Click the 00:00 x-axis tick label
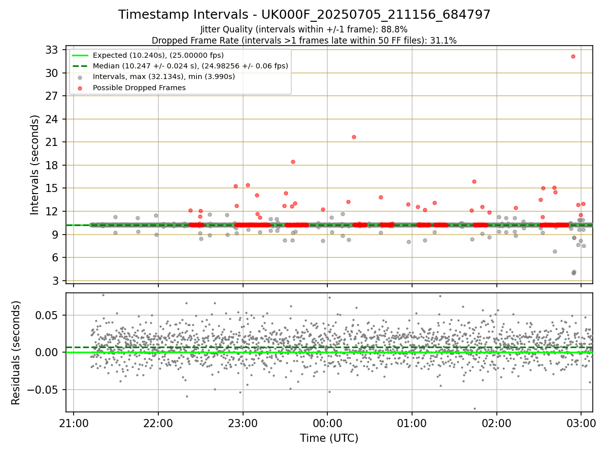Viewport: 609px width, 456px height. pos(327,423)
